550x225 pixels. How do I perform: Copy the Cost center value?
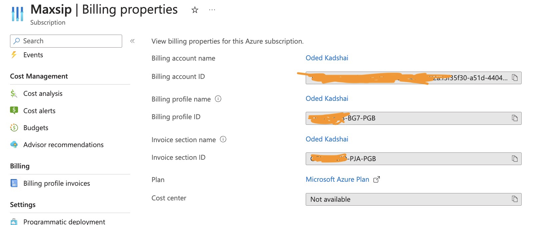click(515, 199)
